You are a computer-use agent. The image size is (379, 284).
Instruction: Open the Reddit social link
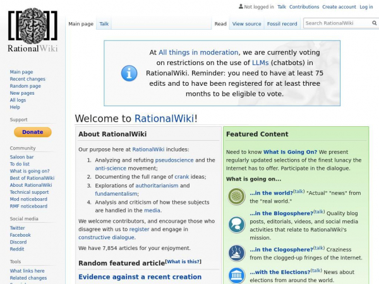[17, 249]
